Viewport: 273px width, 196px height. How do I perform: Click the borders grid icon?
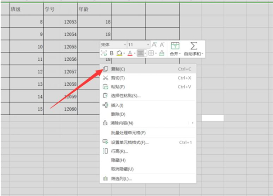click(151, 53)
